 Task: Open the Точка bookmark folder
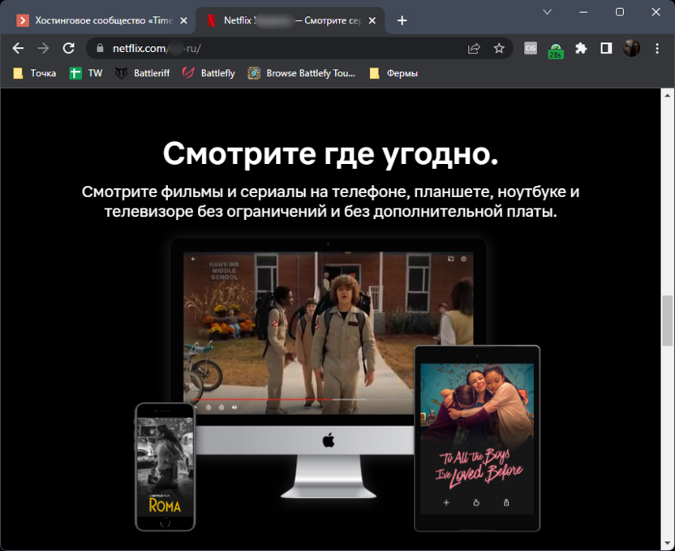click(35, 73)
